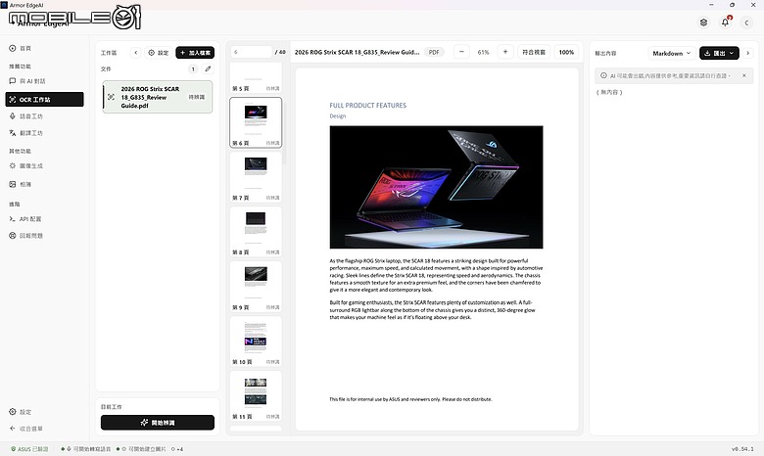Collapse workspace panel with left chevron
Viewport: 764px width, 456px height.
tap(136, 53)
